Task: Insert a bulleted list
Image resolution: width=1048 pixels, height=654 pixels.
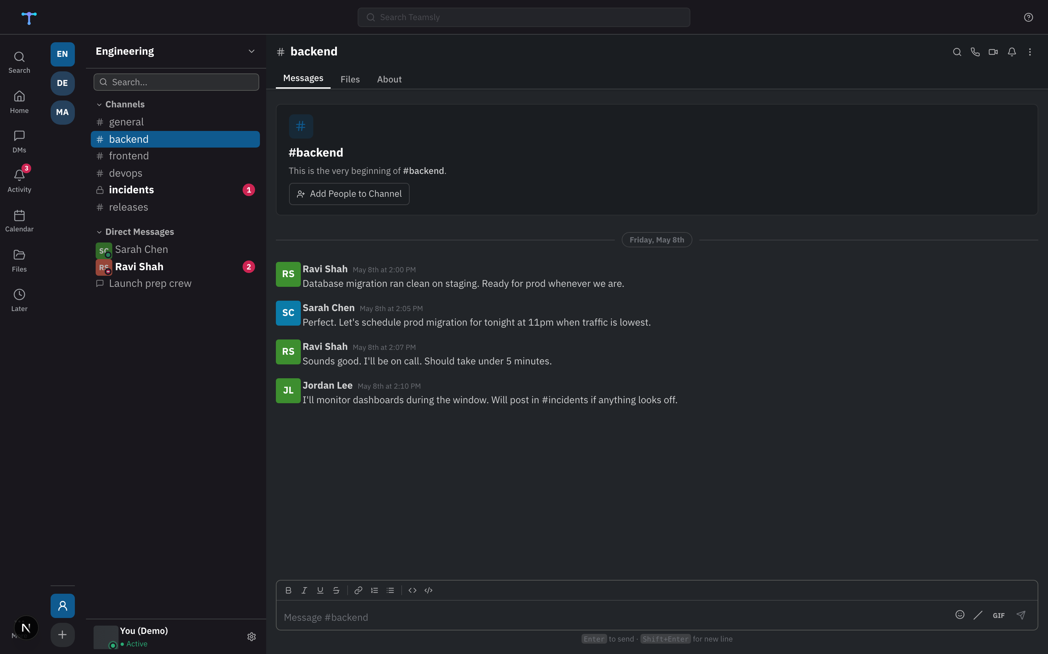Action: [390, 590]
